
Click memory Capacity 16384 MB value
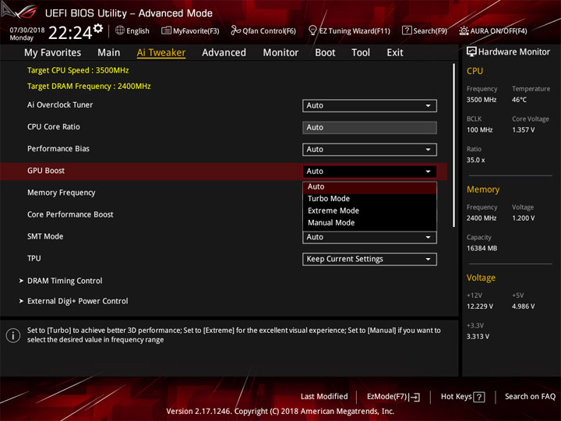482,249
